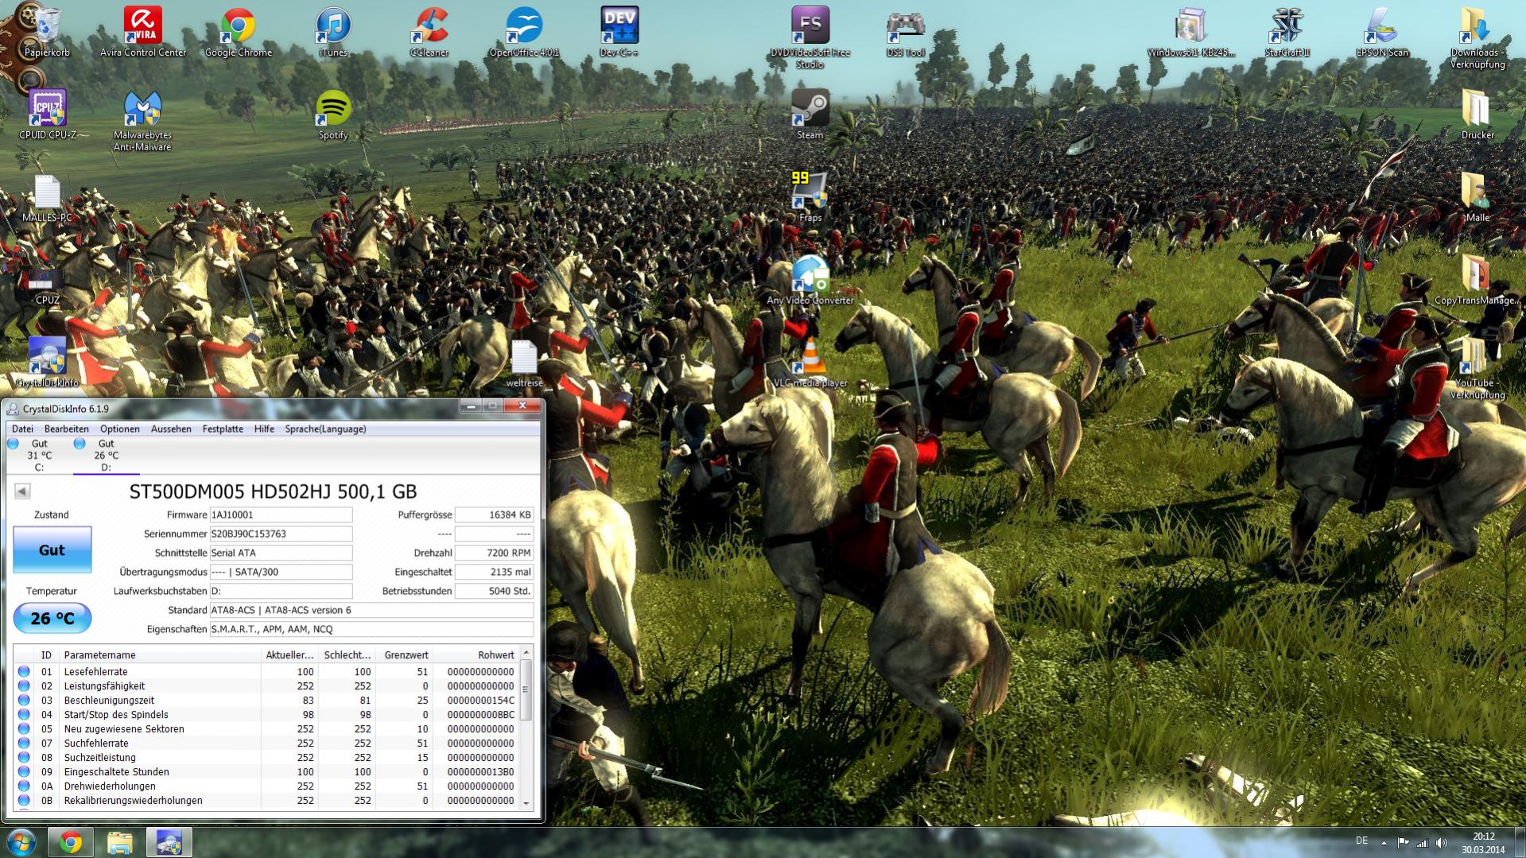Screen dimensions: 1526x858
Task: Open the Malle user folder
Action: coord(1477,197)
